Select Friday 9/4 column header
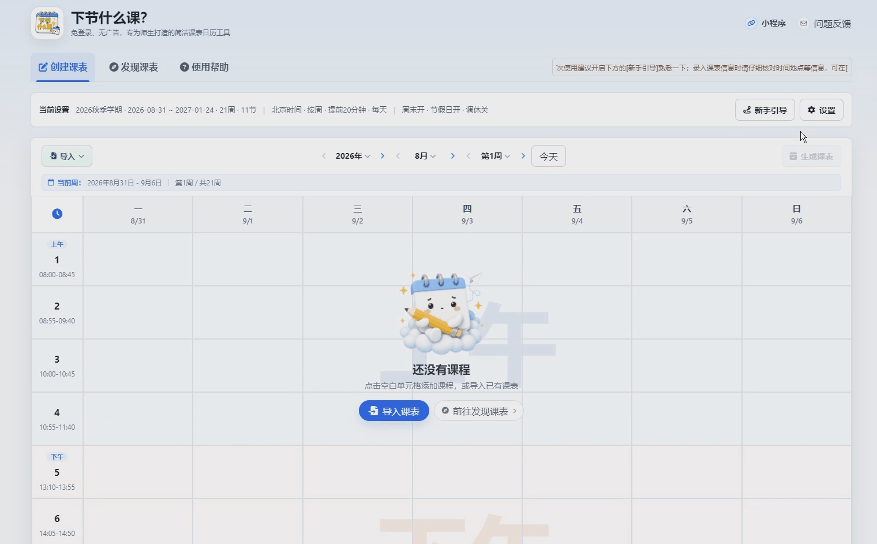The image size is (877, 544). point(577,214)
